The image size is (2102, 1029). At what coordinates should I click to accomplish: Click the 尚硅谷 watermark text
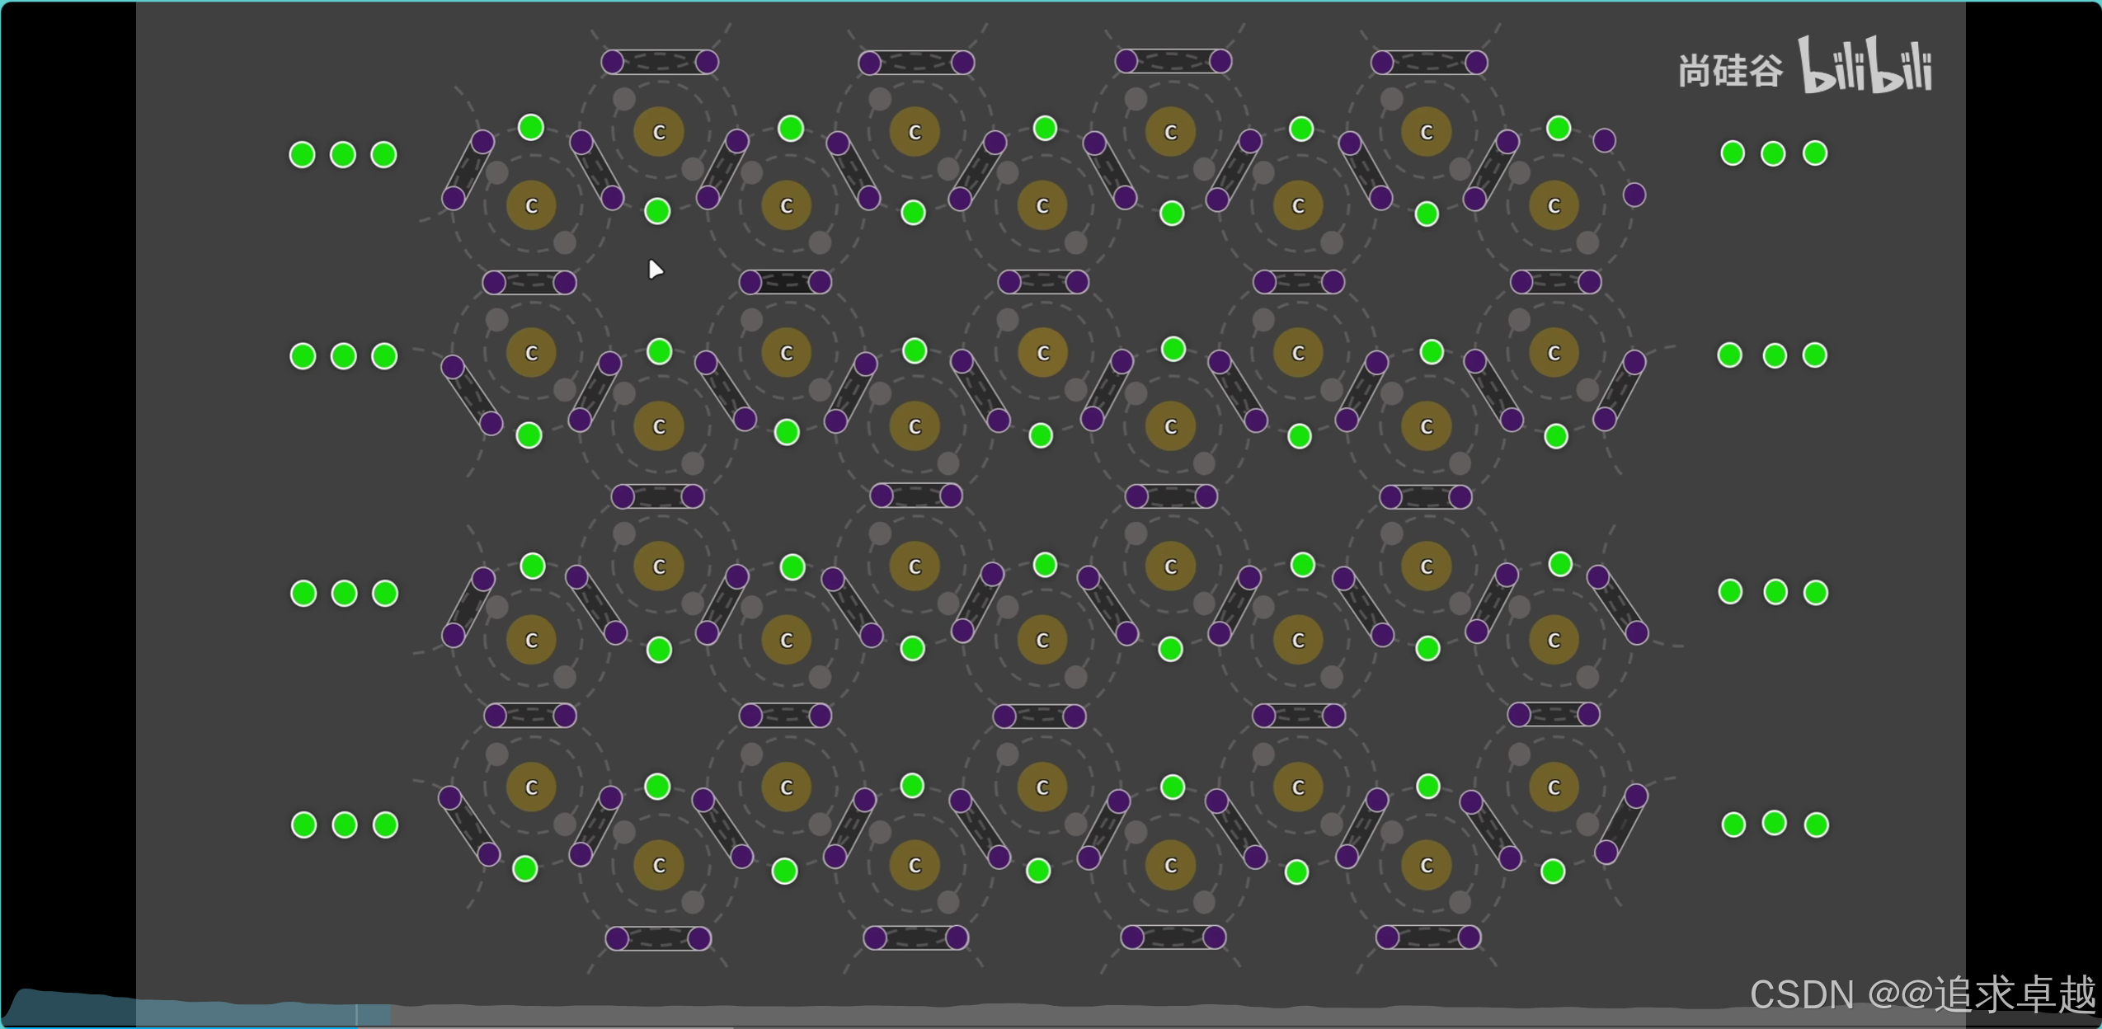click(x=1729, y=71)
